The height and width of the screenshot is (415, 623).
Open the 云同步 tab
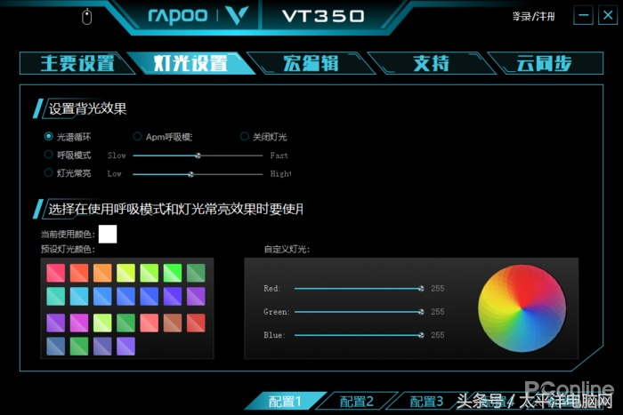(x=545, y=63)
